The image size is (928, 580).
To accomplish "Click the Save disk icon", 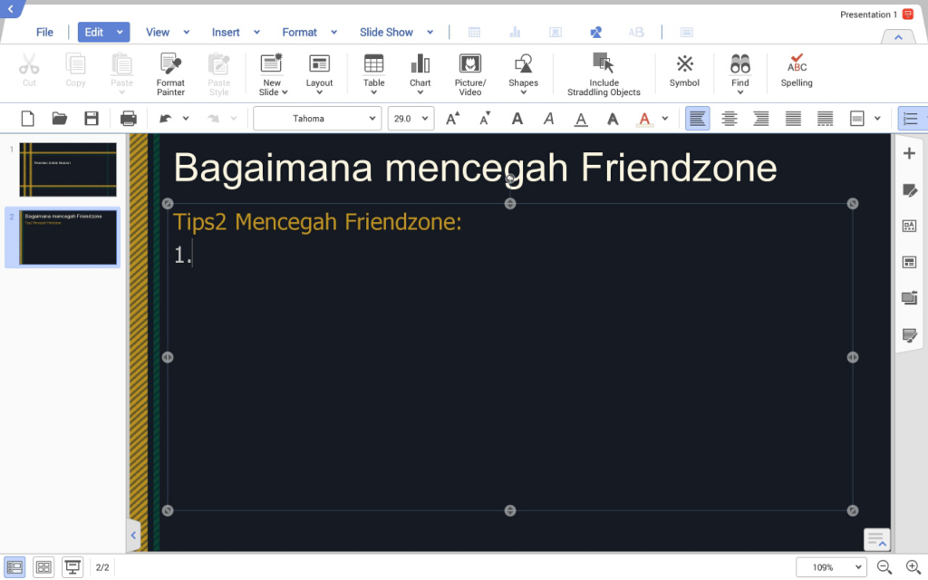I will [92, 119].
